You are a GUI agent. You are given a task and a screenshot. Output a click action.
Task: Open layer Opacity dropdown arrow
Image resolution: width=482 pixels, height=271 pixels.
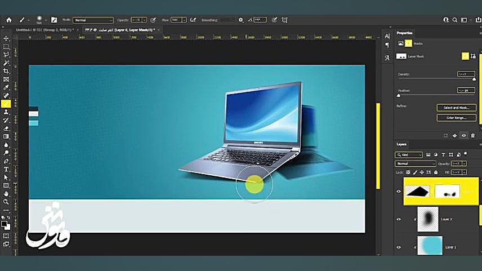(x=464, y=163)
